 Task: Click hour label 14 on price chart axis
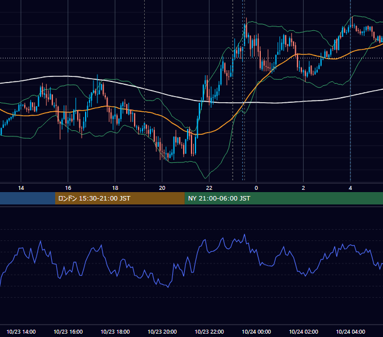[x=21, y=188]
